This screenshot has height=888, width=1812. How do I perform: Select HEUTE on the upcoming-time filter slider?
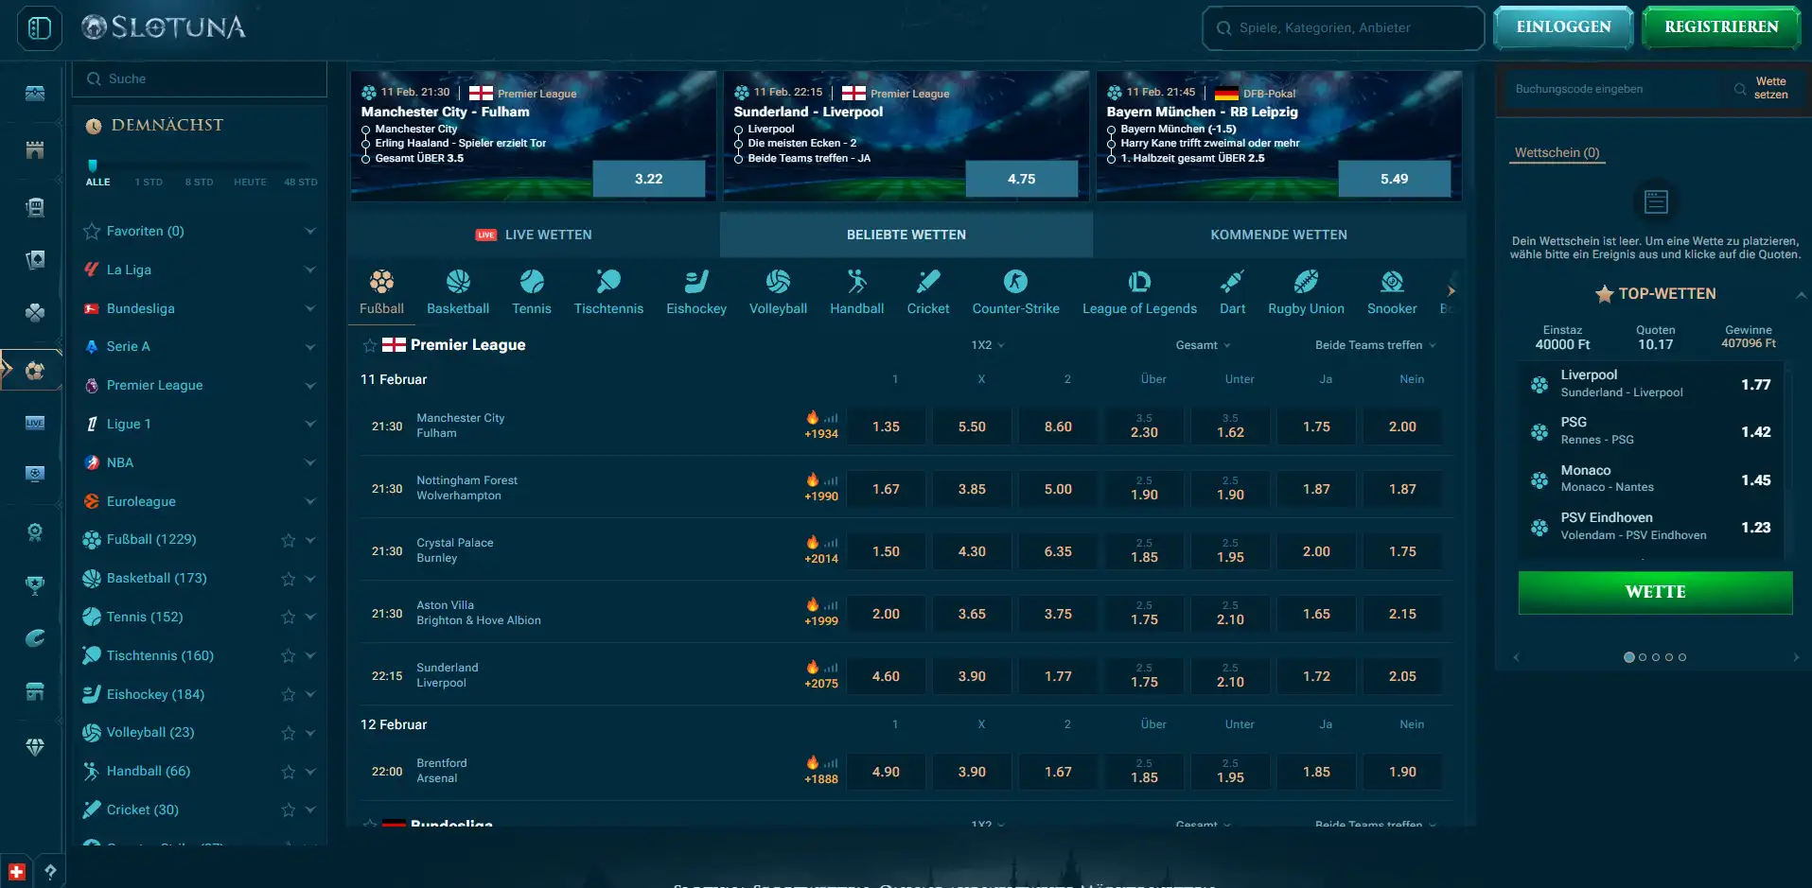pyautogui.click(x=250, y=182)
